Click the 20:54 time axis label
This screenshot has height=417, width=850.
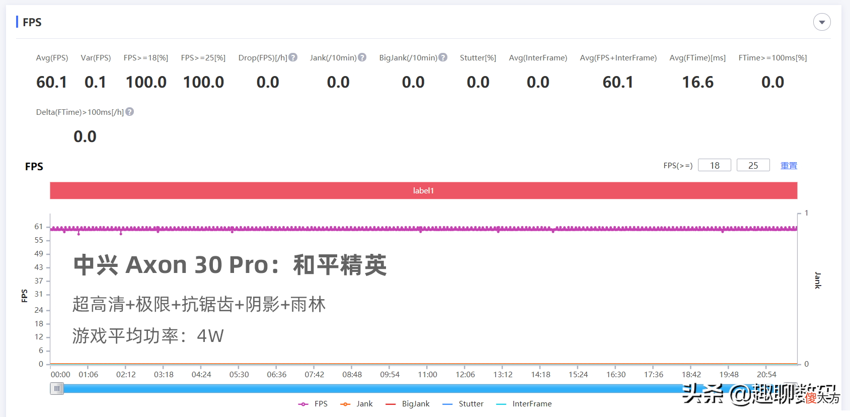coord(766,375)
